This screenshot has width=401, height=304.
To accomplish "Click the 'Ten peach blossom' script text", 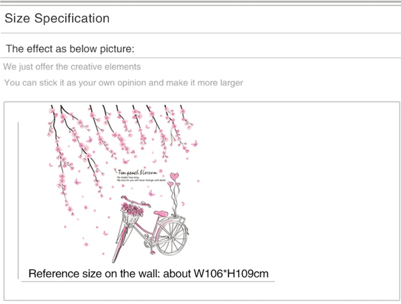I will point(137,172).
